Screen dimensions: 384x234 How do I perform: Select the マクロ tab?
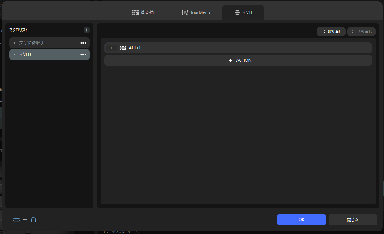(243, 12)
